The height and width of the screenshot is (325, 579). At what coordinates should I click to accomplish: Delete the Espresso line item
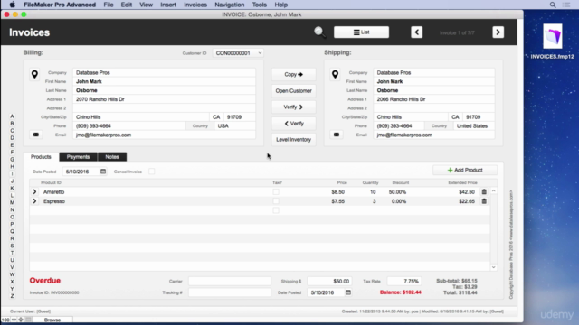point(484,201)
